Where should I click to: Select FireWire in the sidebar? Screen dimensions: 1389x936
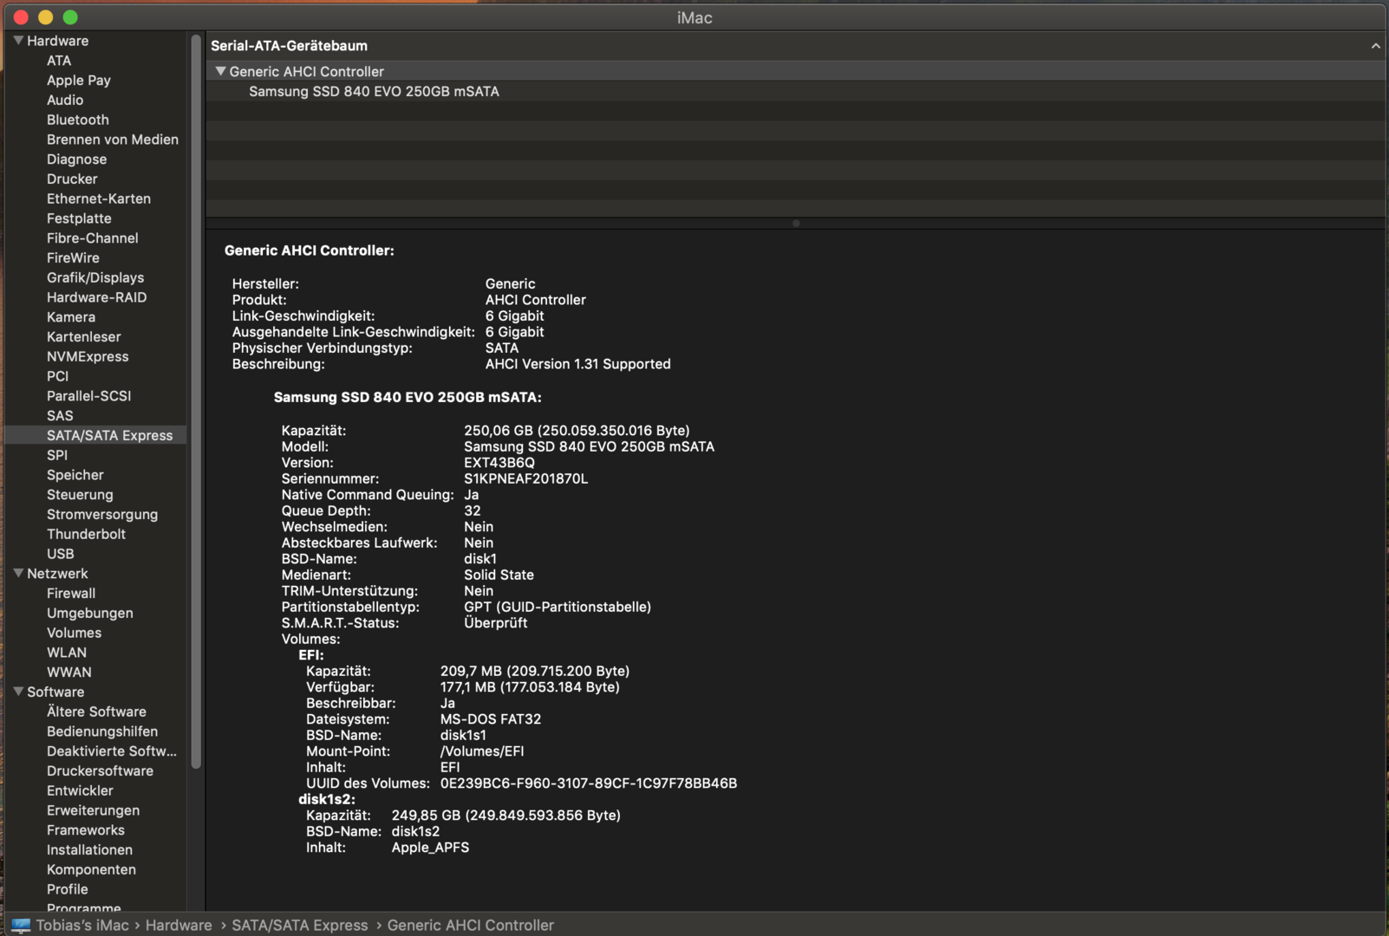[x=73, y=257]
